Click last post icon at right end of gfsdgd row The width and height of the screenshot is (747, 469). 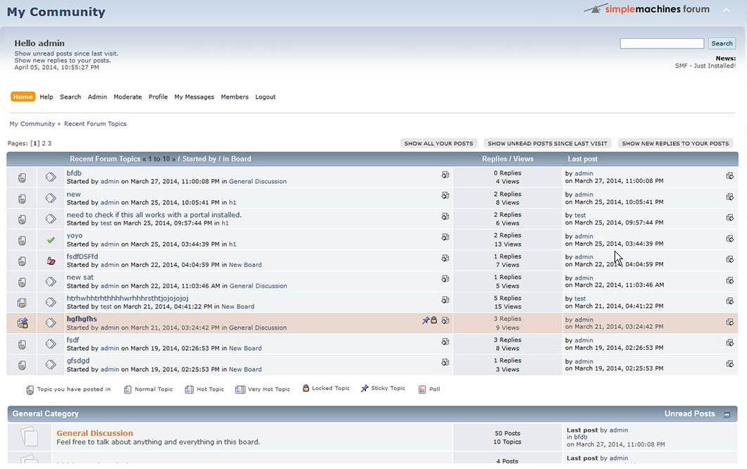(729, 364)
